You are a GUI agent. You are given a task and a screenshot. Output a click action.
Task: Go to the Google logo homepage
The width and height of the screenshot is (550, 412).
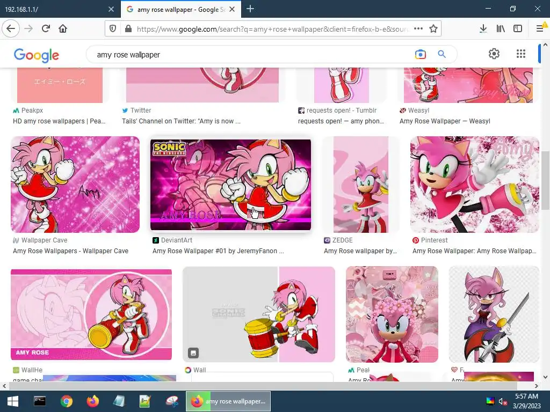36,55
